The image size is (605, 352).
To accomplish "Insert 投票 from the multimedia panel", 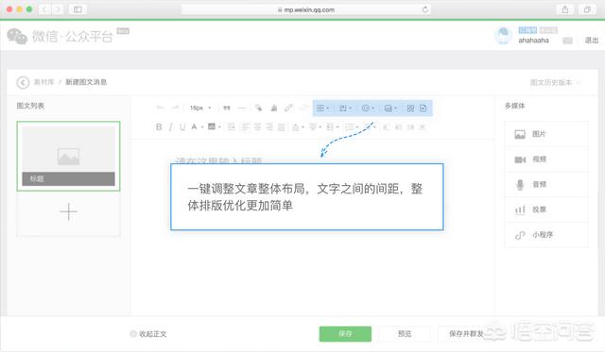I will coord(546,210).
